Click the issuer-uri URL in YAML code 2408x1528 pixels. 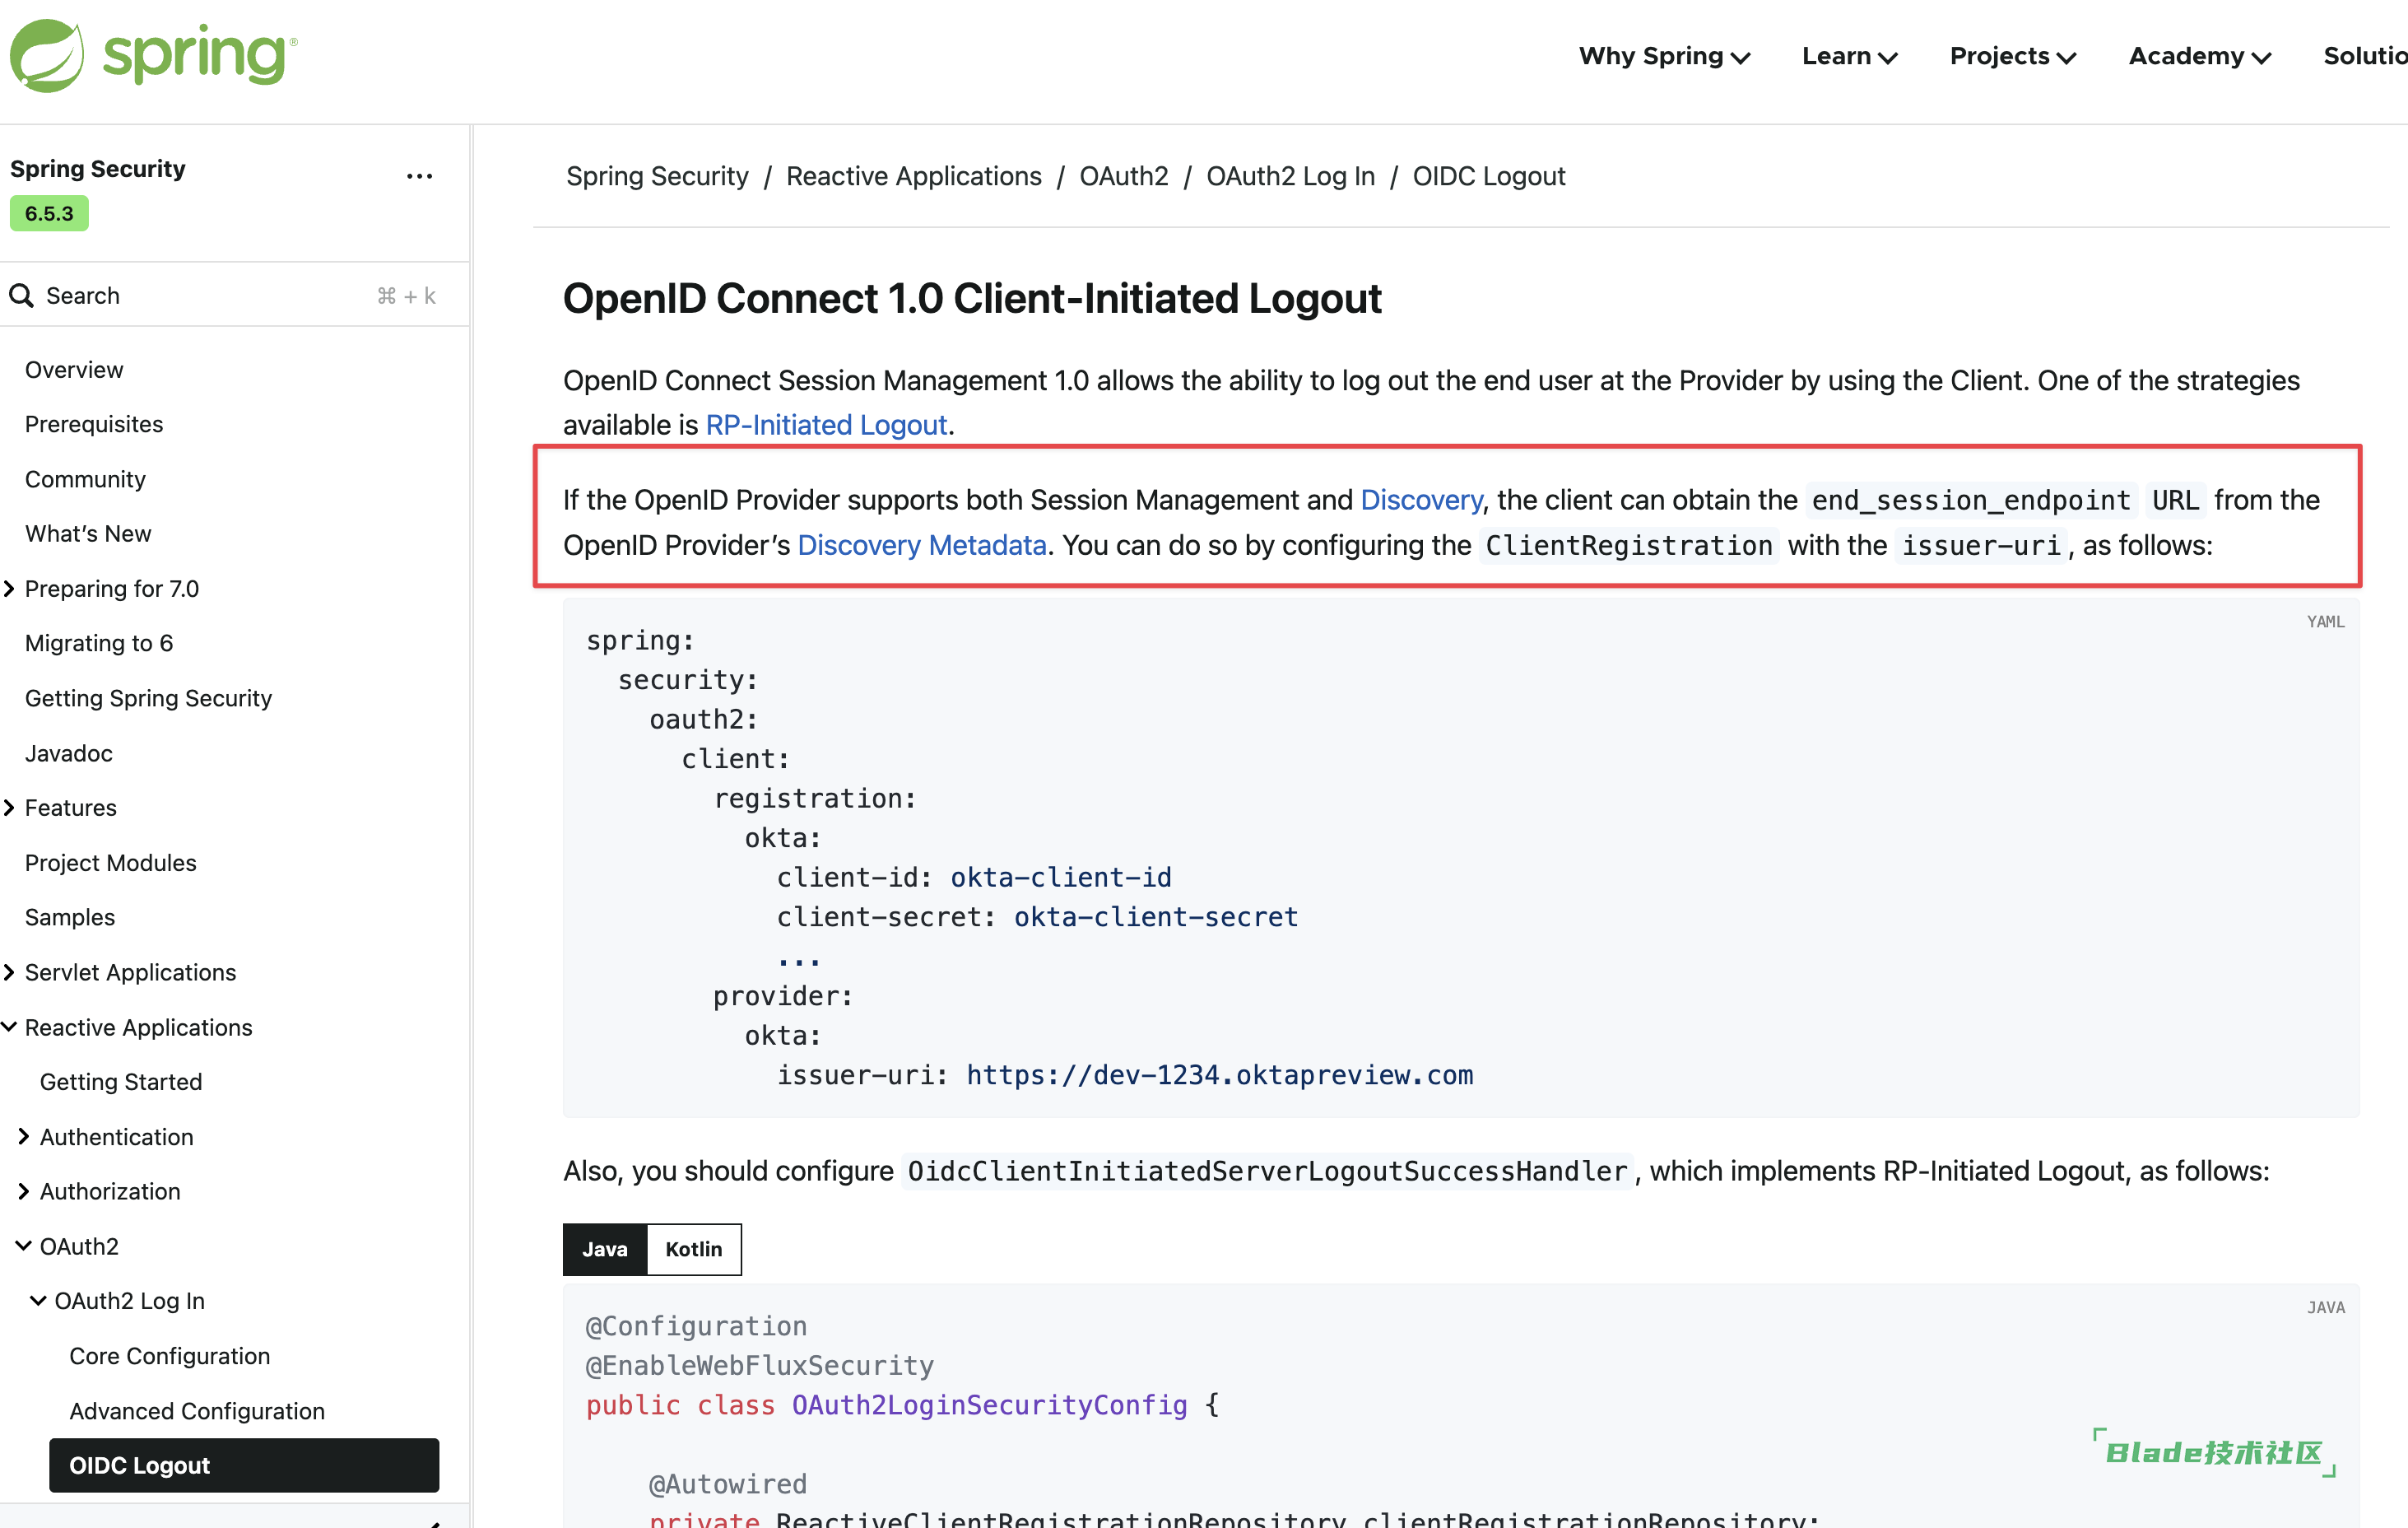1219,1074
